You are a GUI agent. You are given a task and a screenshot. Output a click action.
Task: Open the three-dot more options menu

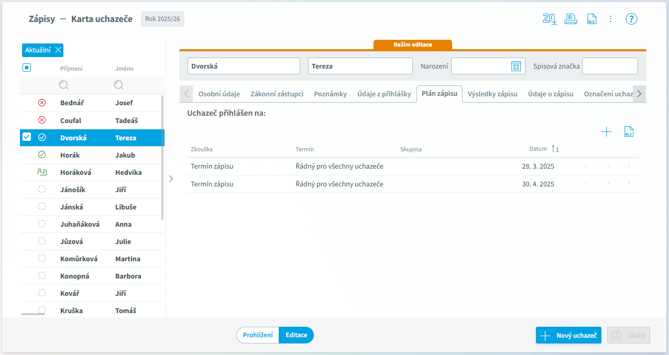coord(610,19)
